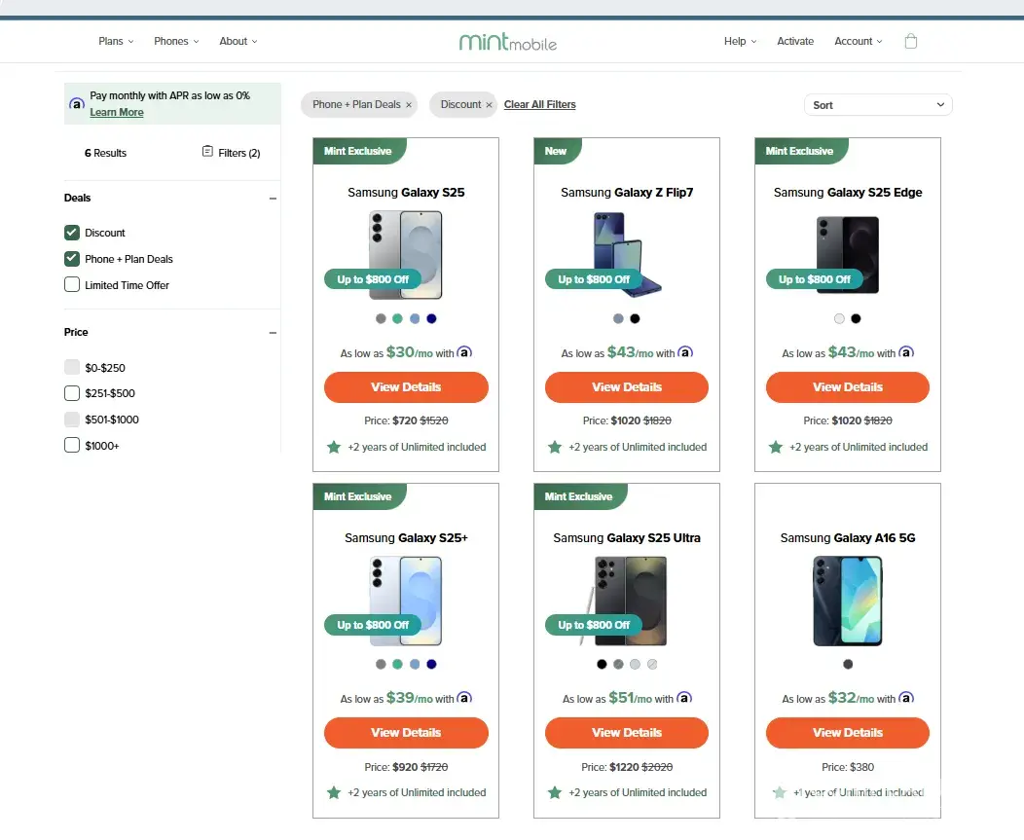View Details for Samsung Galaxy S25
The image size is (1024, 840).
click(406, 387)
